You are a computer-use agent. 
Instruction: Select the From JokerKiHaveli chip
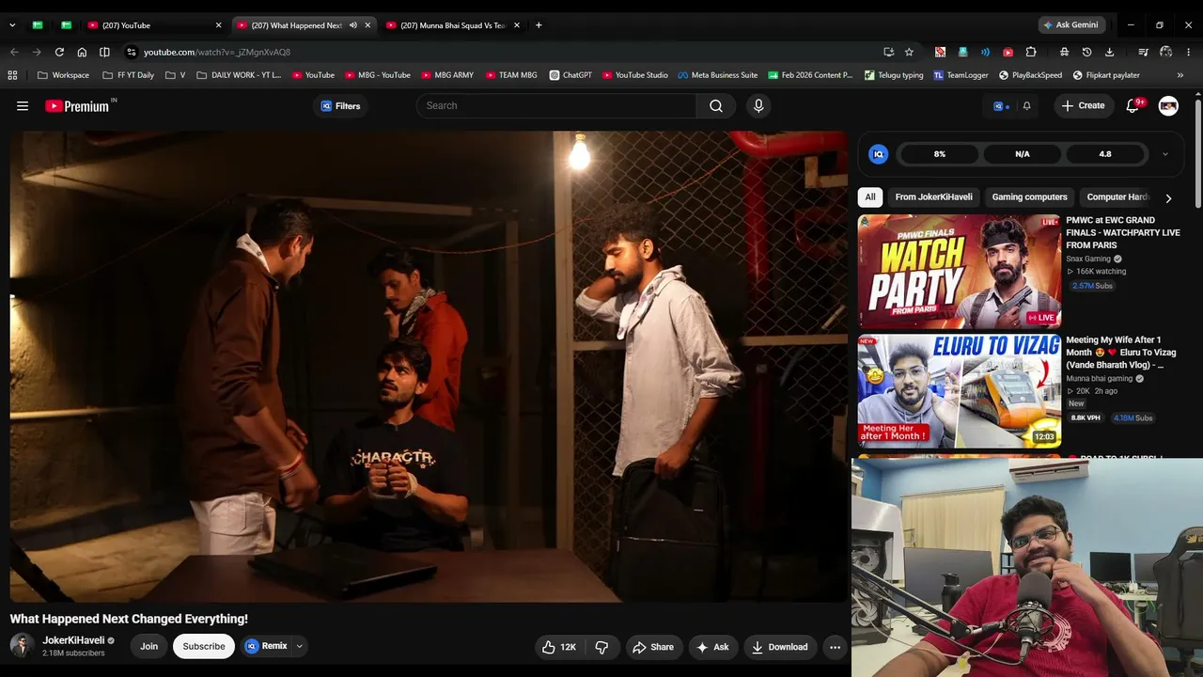(933, 197)
